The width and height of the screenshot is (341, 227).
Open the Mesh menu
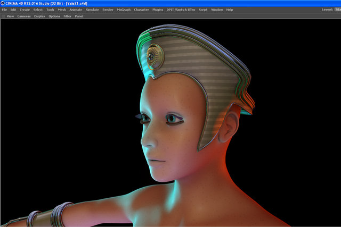[62, 10]
